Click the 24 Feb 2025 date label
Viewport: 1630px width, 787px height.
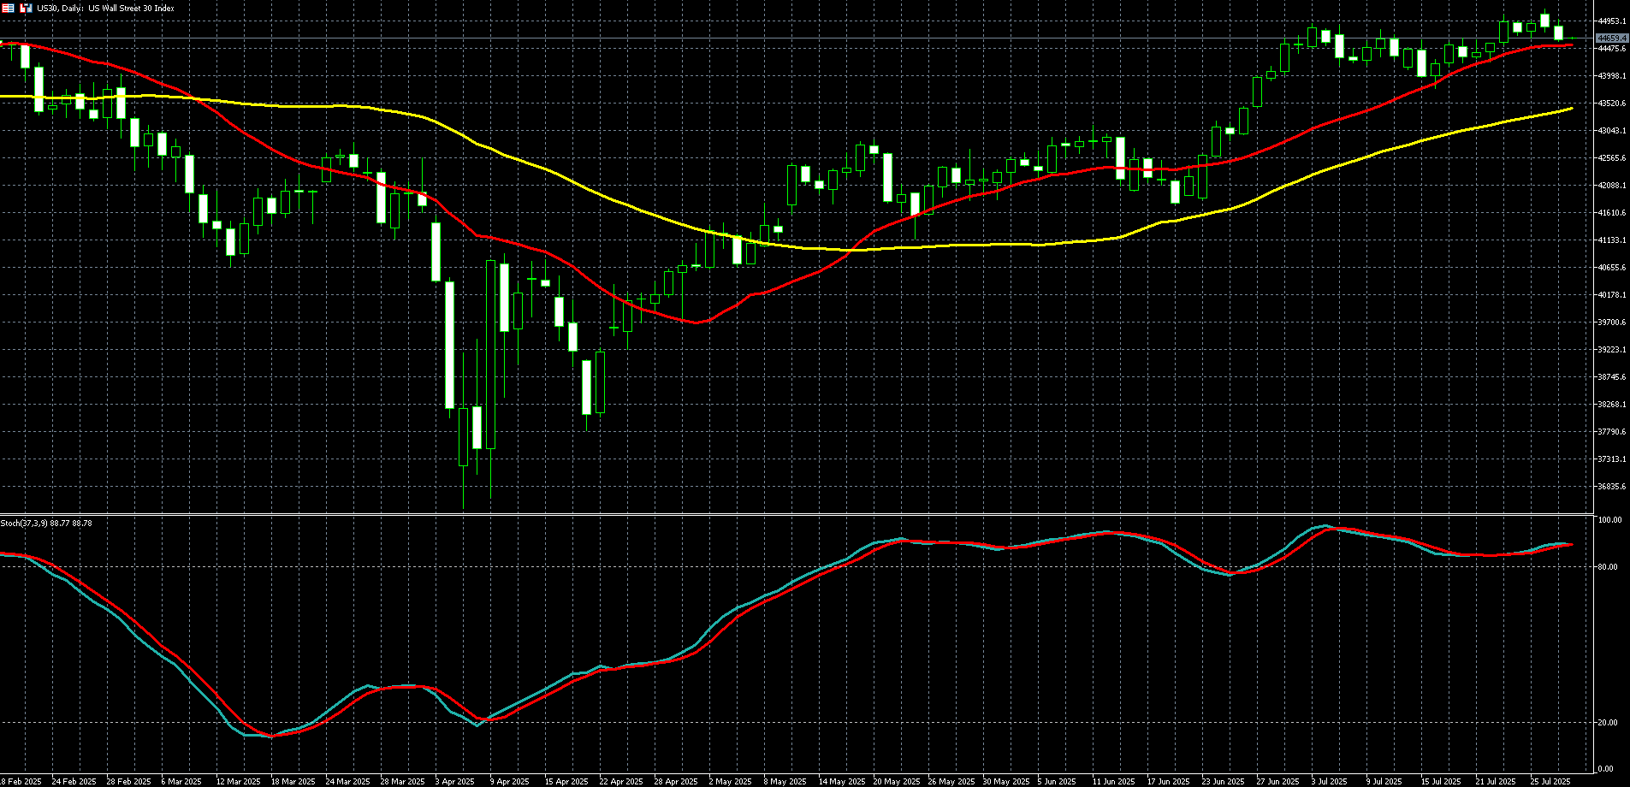pos(74,781)
